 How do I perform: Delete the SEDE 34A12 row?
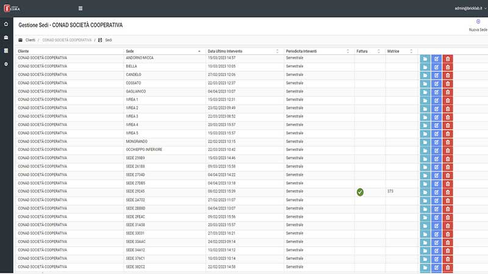click(448, 251)
